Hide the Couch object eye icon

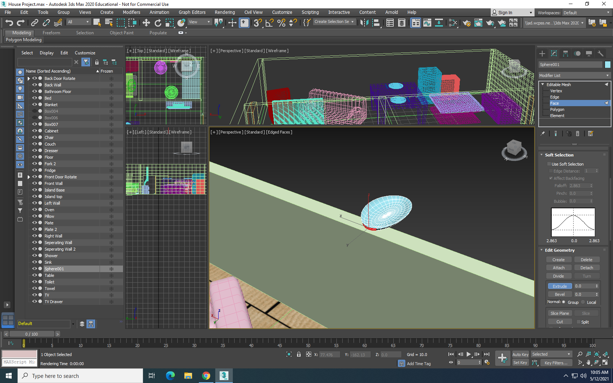coord(35,144)
